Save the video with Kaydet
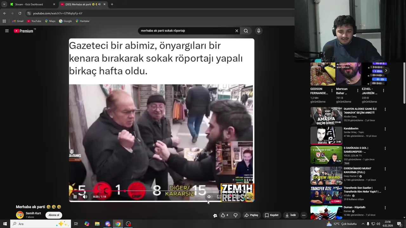The width and height of the screenshot is (406, 228). click(272, 215)
